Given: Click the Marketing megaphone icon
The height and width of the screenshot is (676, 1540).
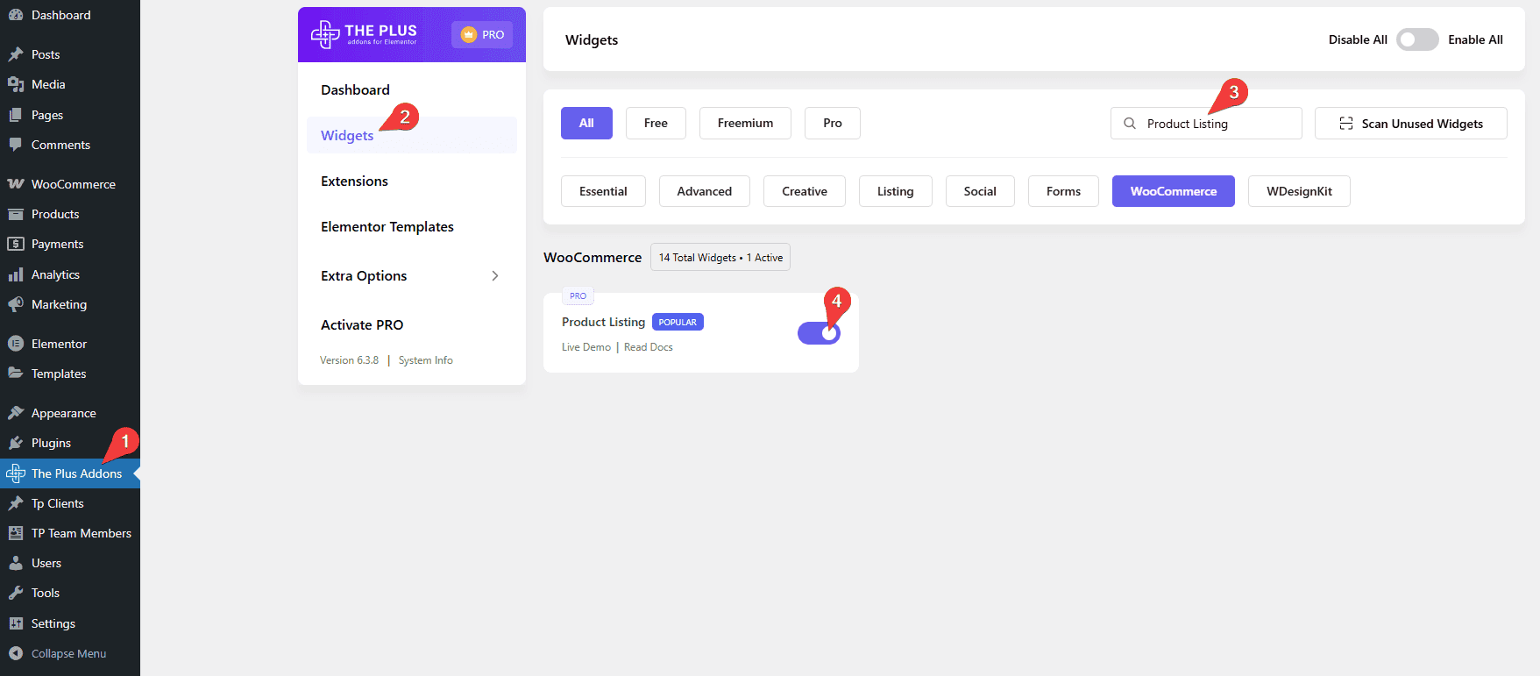Looking at the screenshot, I should coord(16,304).
